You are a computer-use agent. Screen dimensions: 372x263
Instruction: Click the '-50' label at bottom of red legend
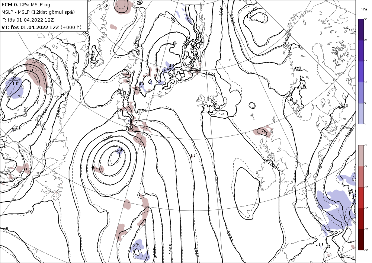(x=366, y=250)
